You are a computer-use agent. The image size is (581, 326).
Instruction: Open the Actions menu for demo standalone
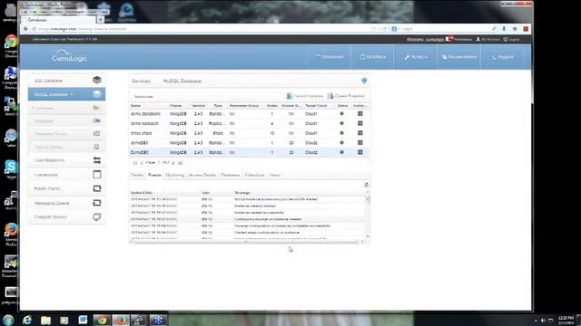click(x=360, y=114)
